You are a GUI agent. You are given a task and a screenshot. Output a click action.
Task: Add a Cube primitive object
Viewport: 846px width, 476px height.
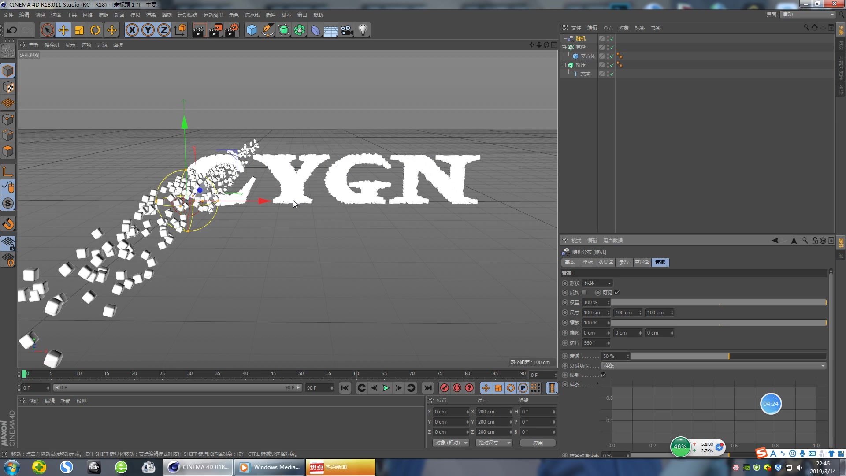coord(252,30)
